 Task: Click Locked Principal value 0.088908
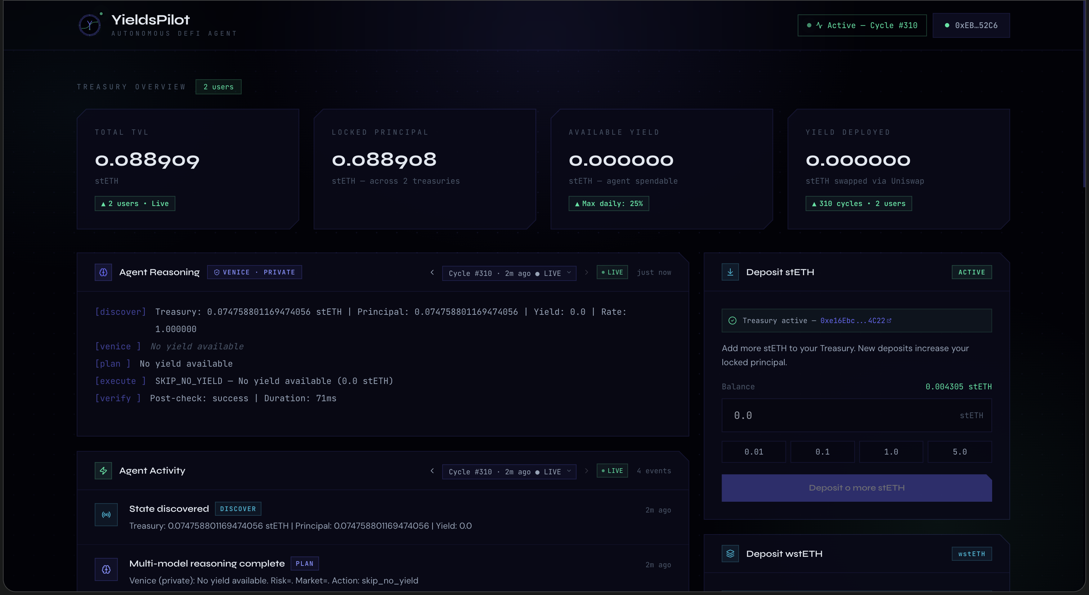coord(384,160)
